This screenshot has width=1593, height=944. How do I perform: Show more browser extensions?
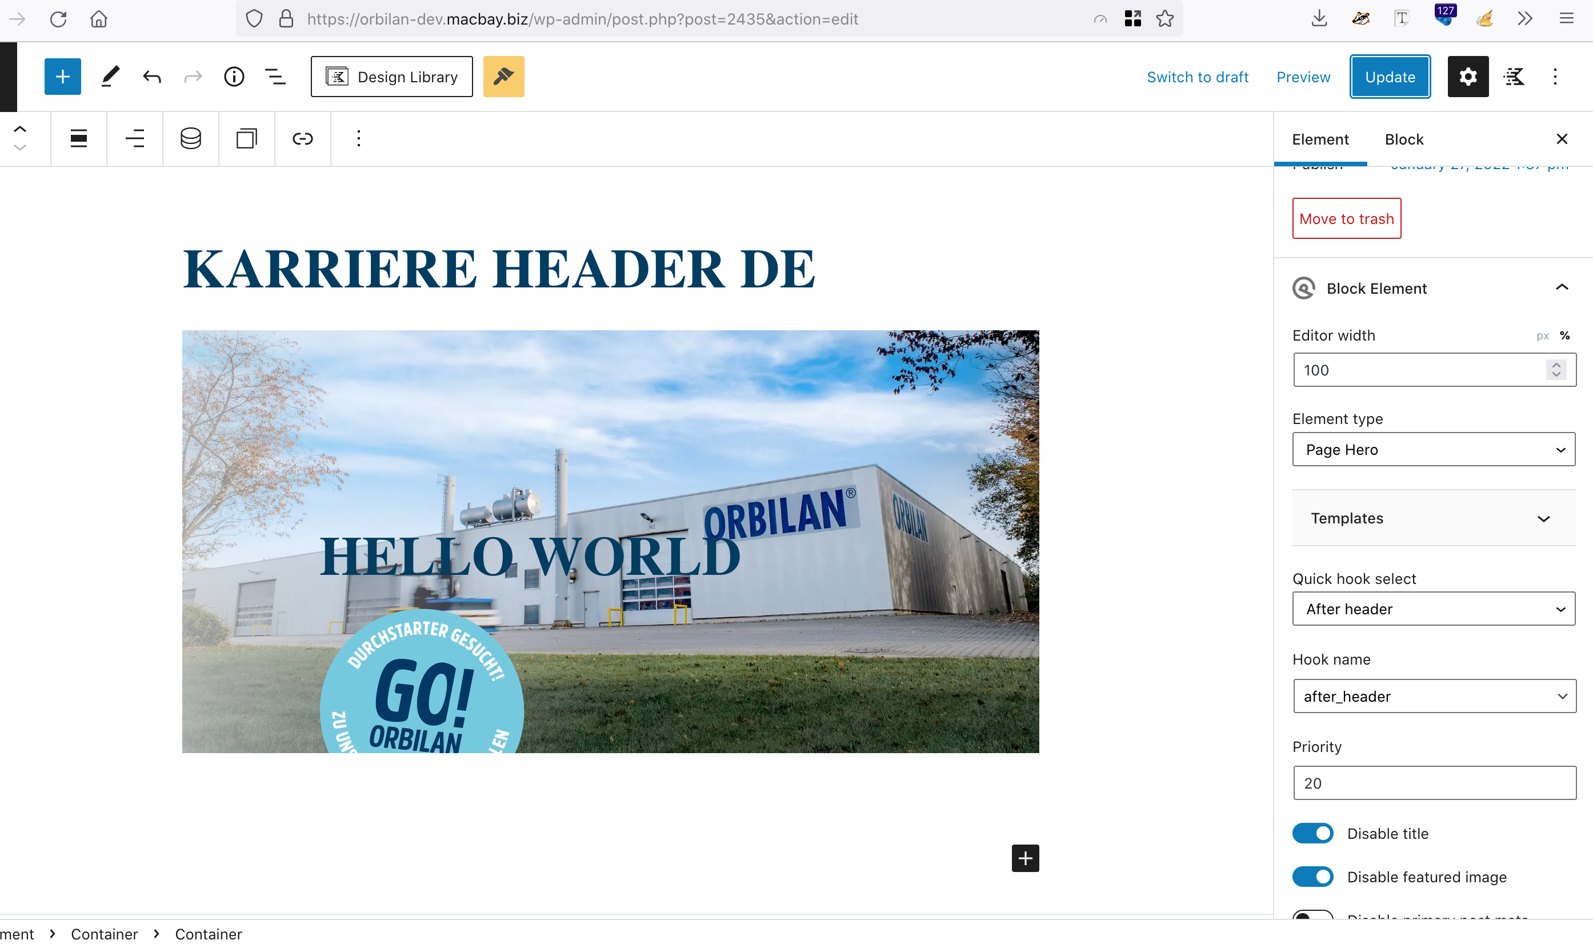point(1525,19)
